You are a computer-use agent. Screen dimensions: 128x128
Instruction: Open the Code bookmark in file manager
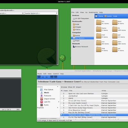[76, 24]
